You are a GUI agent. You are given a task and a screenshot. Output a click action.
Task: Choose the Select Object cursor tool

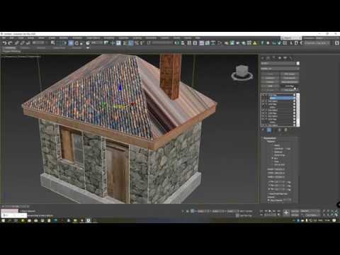click(53, 43)
